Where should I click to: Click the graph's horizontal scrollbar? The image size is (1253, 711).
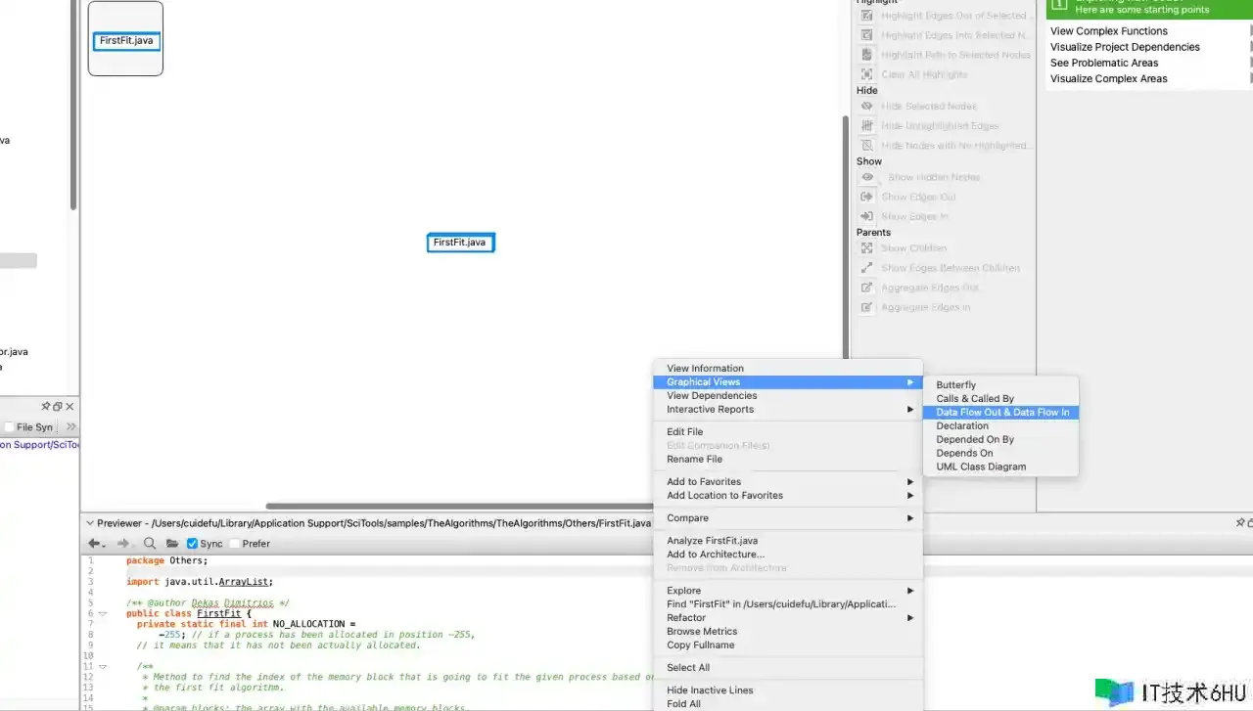pos(460,506)
